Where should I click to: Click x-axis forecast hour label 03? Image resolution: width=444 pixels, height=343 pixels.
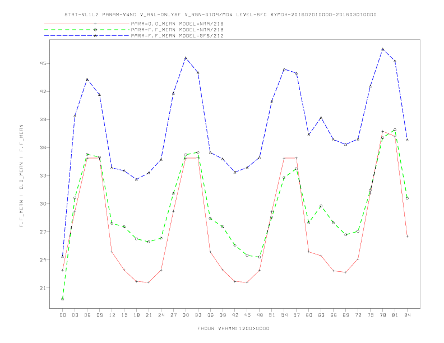coord(75,315)
